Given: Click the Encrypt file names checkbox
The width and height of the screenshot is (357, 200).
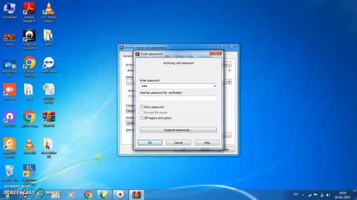Looking at the screenshot, I should coord(142,112).
